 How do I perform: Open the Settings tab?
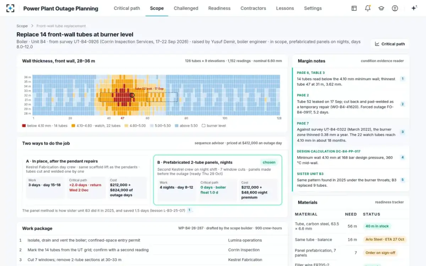313,8
